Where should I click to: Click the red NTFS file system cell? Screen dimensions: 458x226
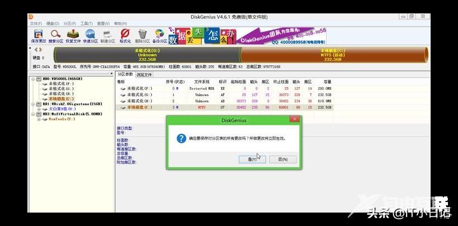[x=202, y=108]
